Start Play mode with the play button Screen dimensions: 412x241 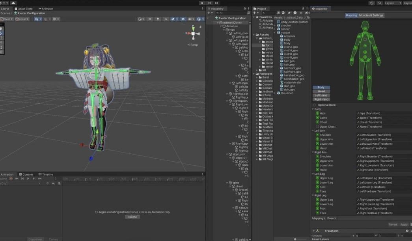202,3
